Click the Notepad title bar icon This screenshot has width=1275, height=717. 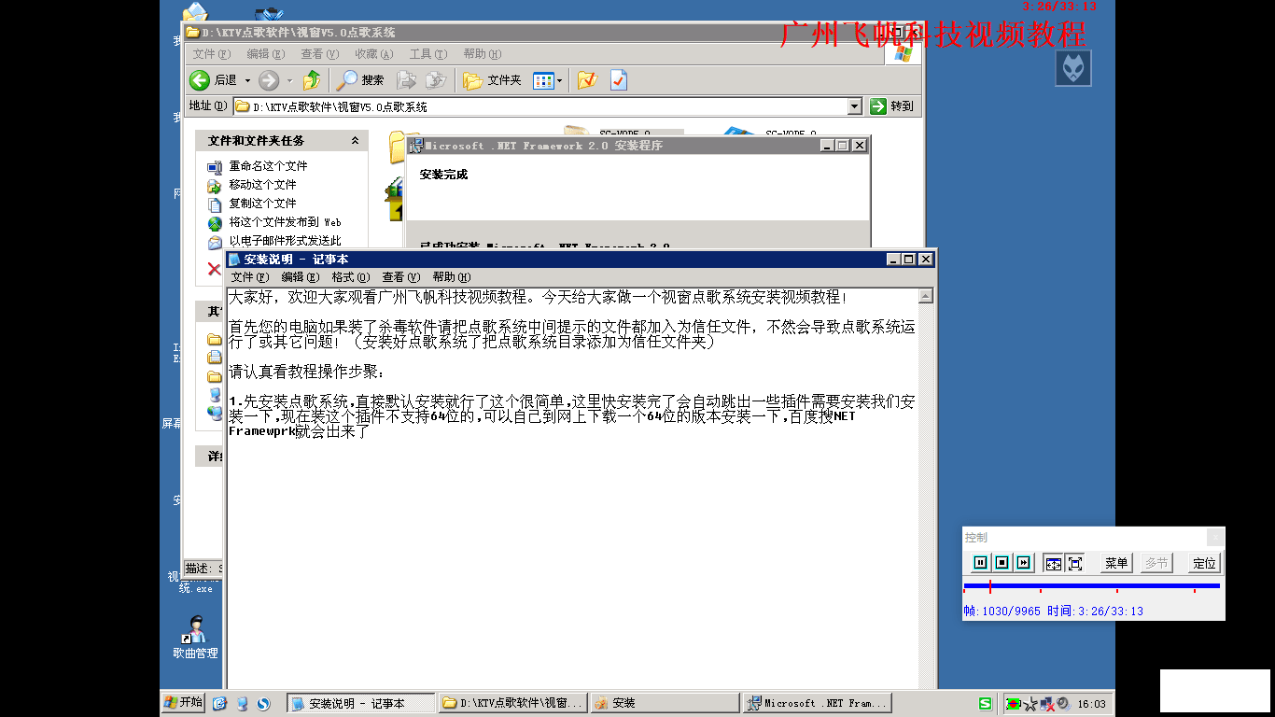pyautogui.click(x=235, y=260)
